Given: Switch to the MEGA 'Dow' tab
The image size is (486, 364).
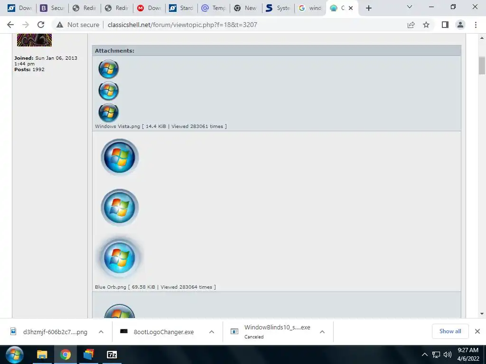Looking at the screenshot, I should point(149,8).
